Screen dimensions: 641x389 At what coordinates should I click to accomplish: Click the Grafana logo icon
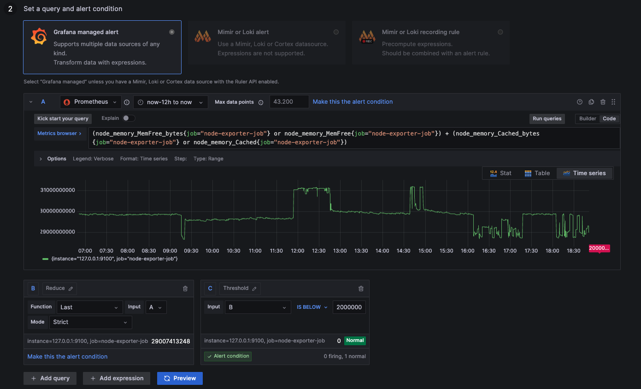pyautogui.click(x=39, y=36)
